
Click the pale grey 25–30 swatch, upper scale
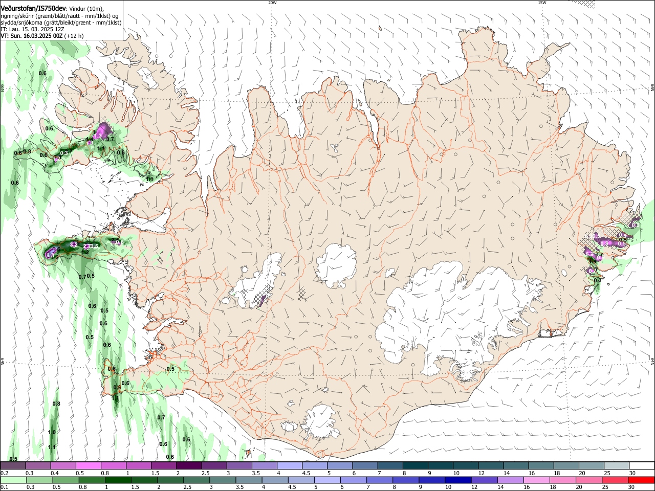pos(617,466)
